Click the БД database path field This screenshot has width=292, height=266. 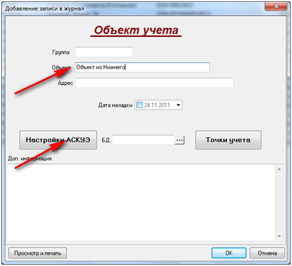(143, 140)
